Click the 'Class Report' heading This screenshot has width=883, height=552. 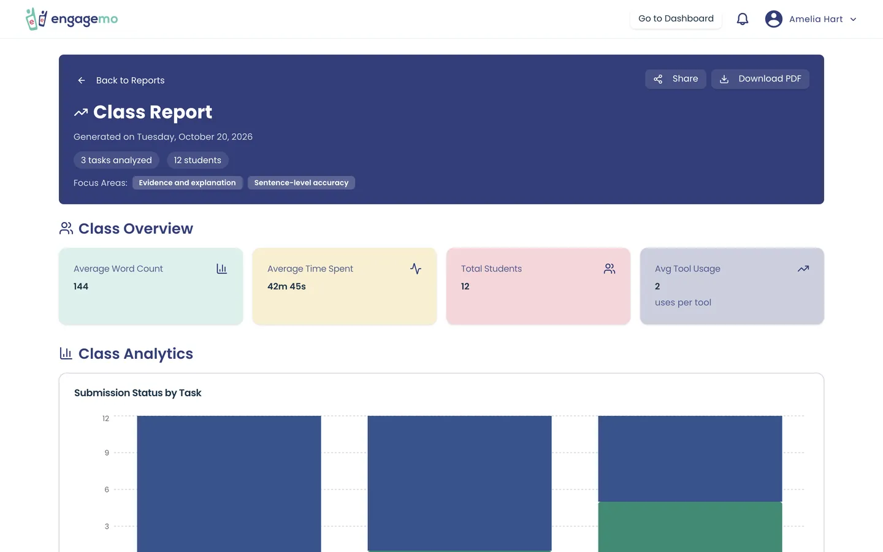(153, 112)
